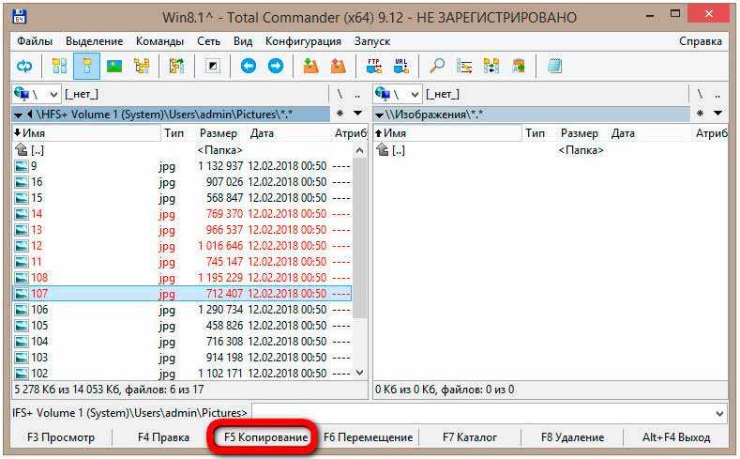Click F6 Перемещение button
The image size is (740, 459).
[368, 437]
